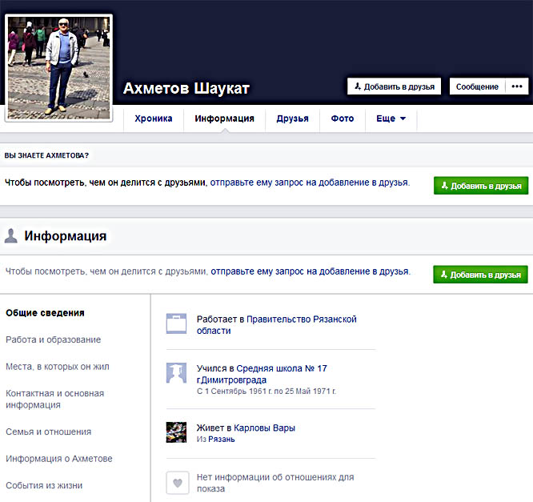The width and height of the screenshot is (533, 502).
Task: Go to the Фото tab
Action: click(343, 118)
